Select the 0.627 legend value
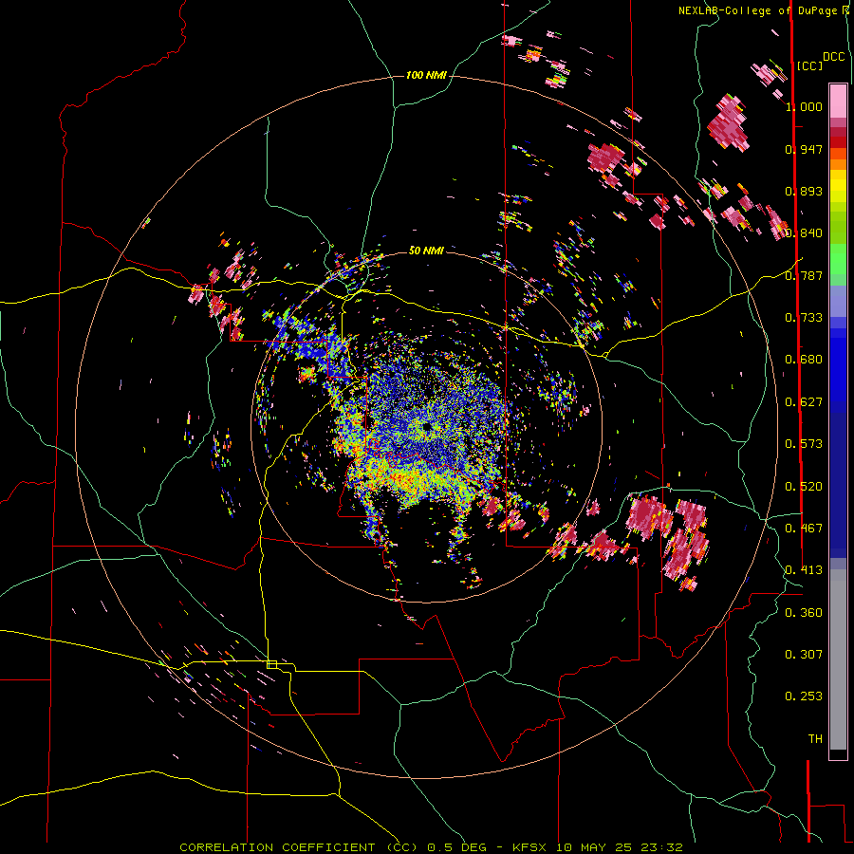This screenshot has width=854, height=854. (804, 402)
